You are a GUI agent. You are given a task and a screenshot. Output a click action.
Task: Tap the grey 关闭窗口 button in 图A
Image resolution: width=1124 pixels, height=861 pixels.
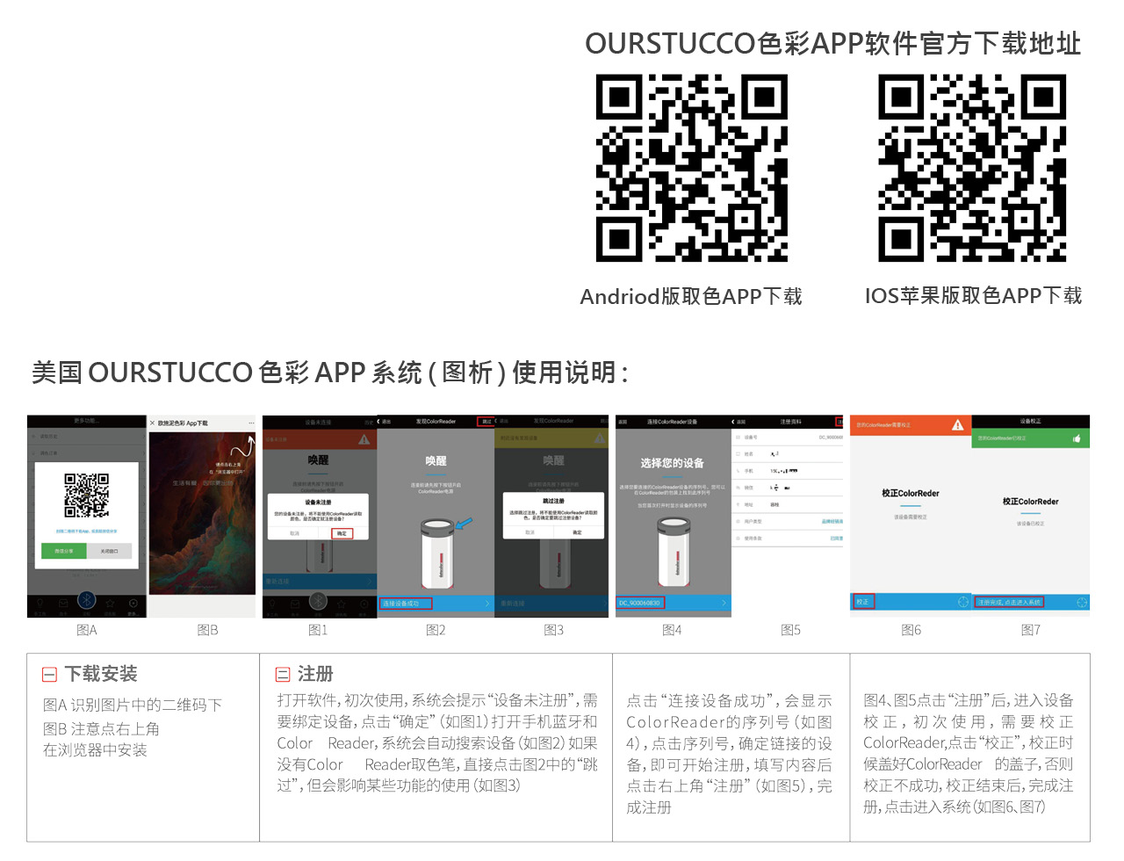pos(110,551)
